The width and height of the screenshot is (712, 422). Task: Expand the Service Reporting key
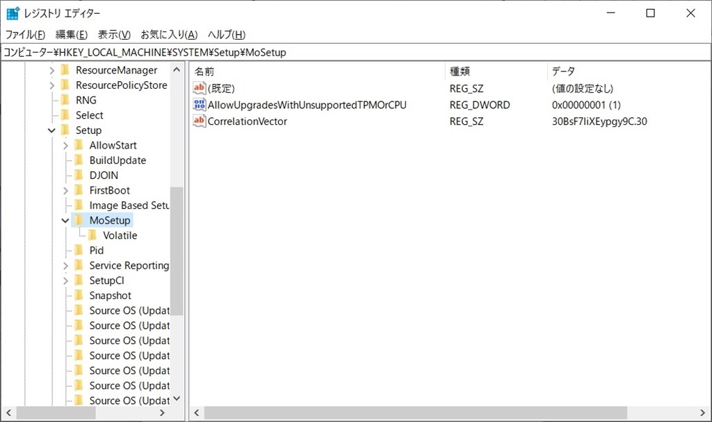point(65,266)
